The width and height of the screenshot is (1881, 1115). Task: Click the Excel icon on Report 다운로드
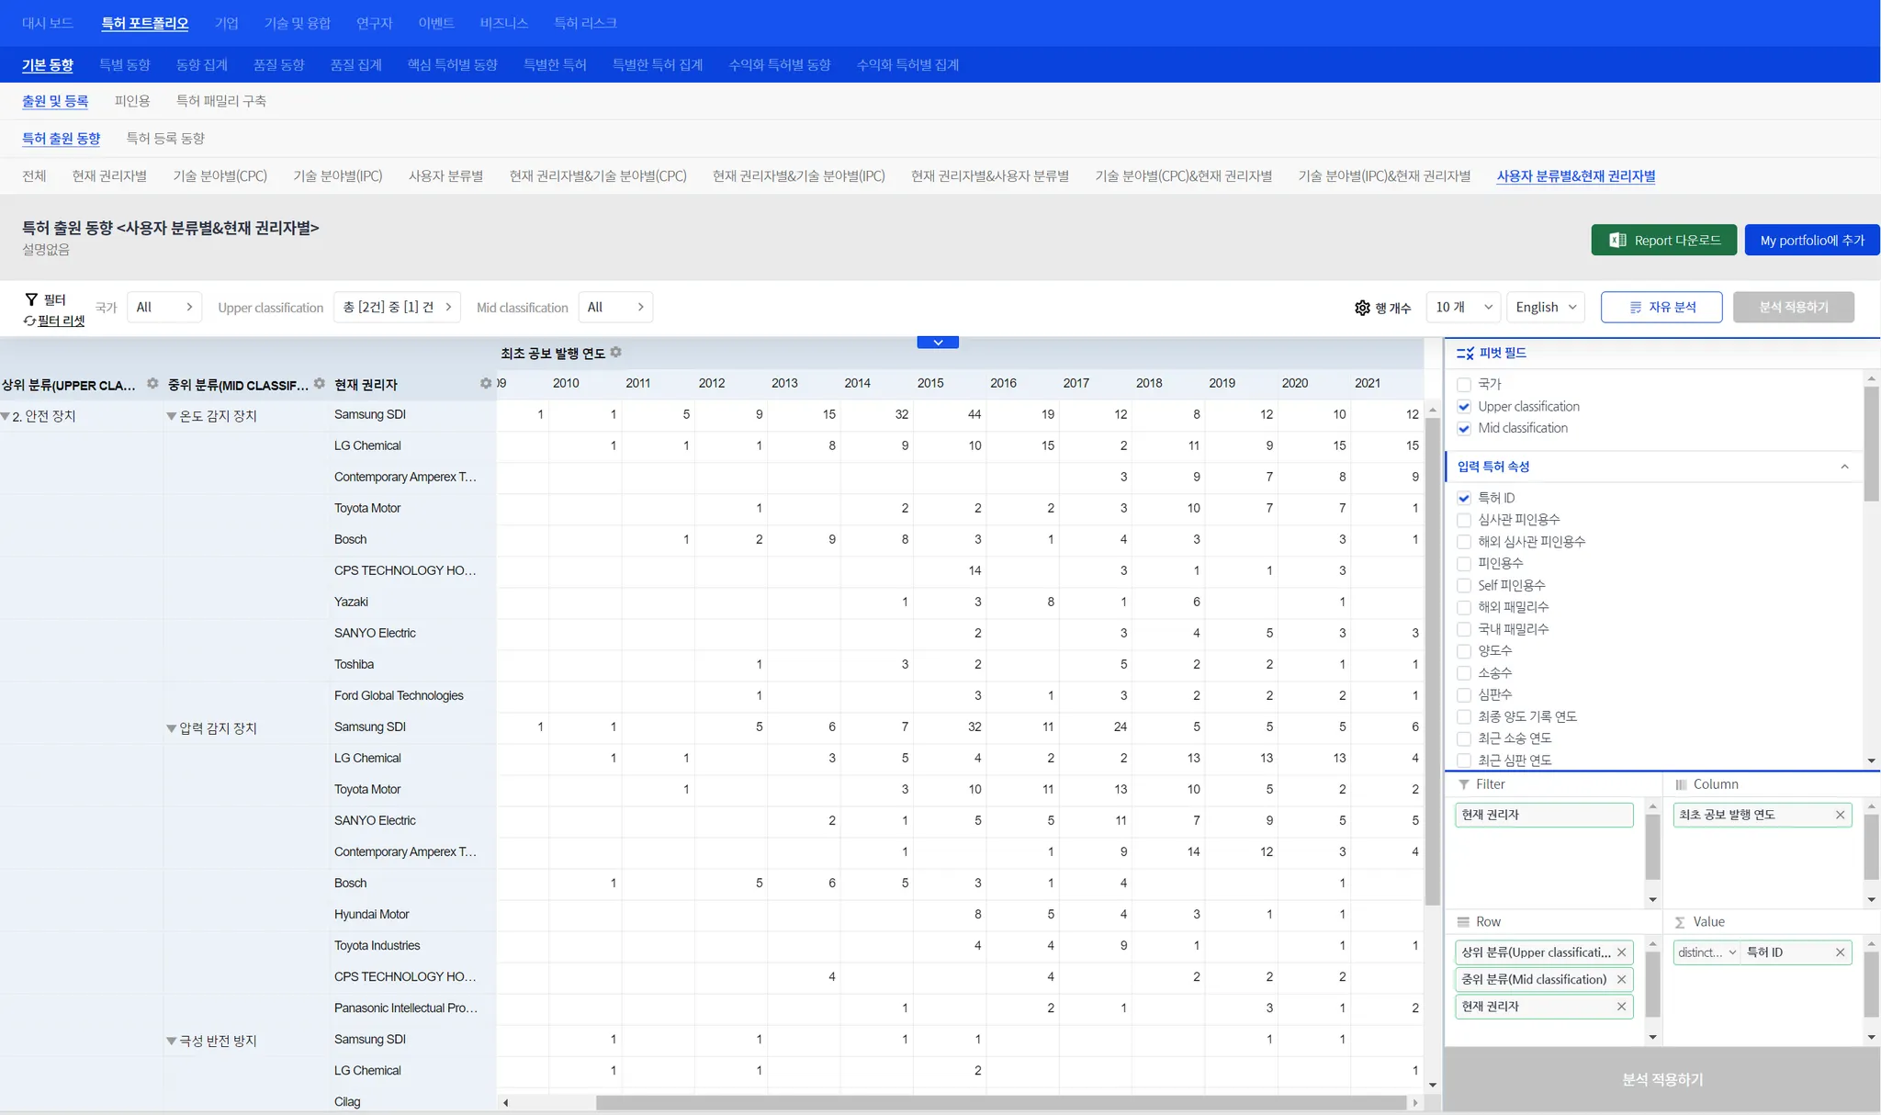tap(1617, 241)
